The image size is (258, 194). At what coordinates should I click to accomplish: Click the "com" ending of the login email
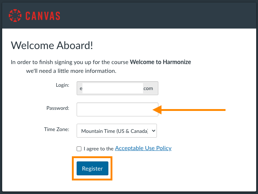(x=148, y=88)
